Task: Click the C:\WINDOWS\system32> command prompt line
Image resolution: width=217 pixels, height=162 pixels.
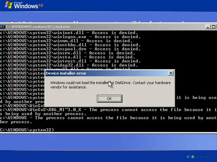Action: tap(27, 130)
